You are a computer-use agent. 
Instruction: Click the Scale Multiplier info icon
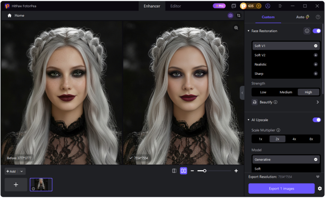[278, 130]
